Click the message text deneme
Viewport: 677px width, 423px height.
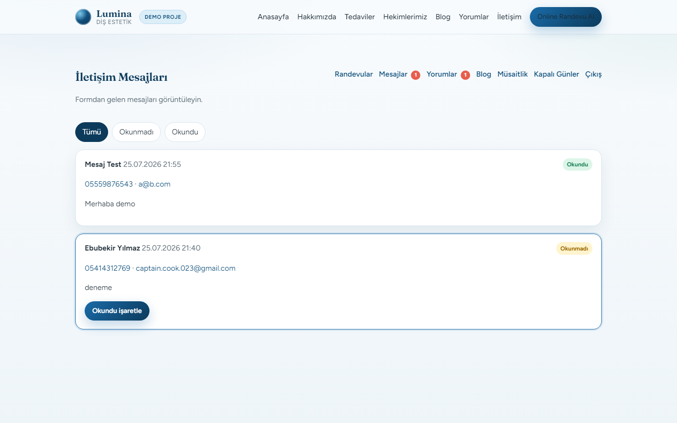click(98, 288)
